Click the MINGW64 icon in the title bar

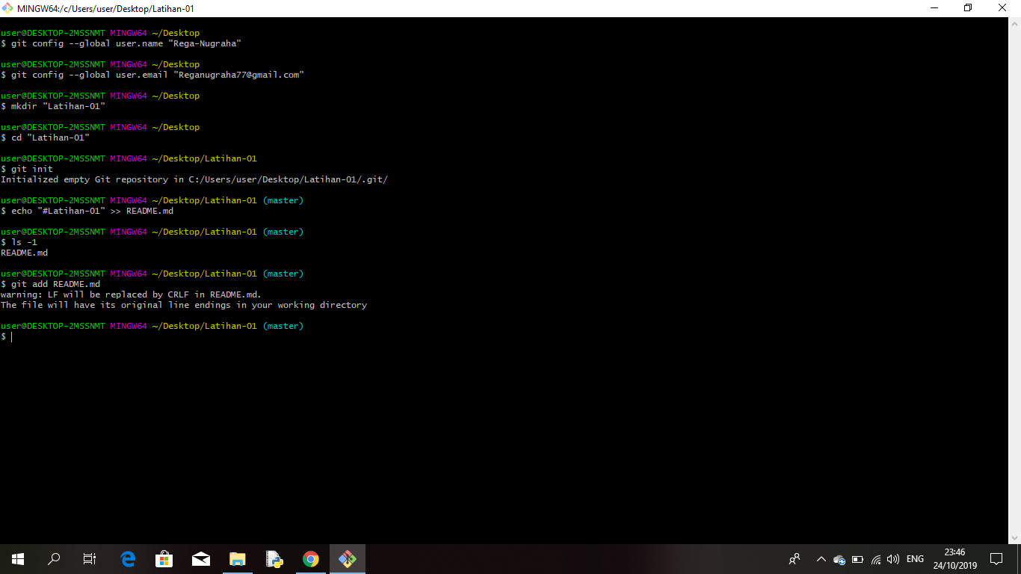[x=7, y=8]
